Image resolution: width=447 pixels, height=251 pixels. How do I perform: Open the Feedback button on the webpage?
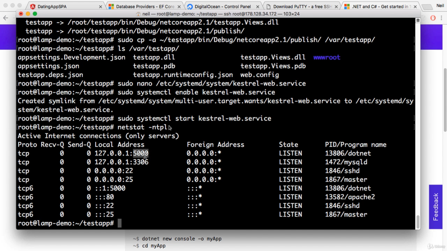click(435, 207)
